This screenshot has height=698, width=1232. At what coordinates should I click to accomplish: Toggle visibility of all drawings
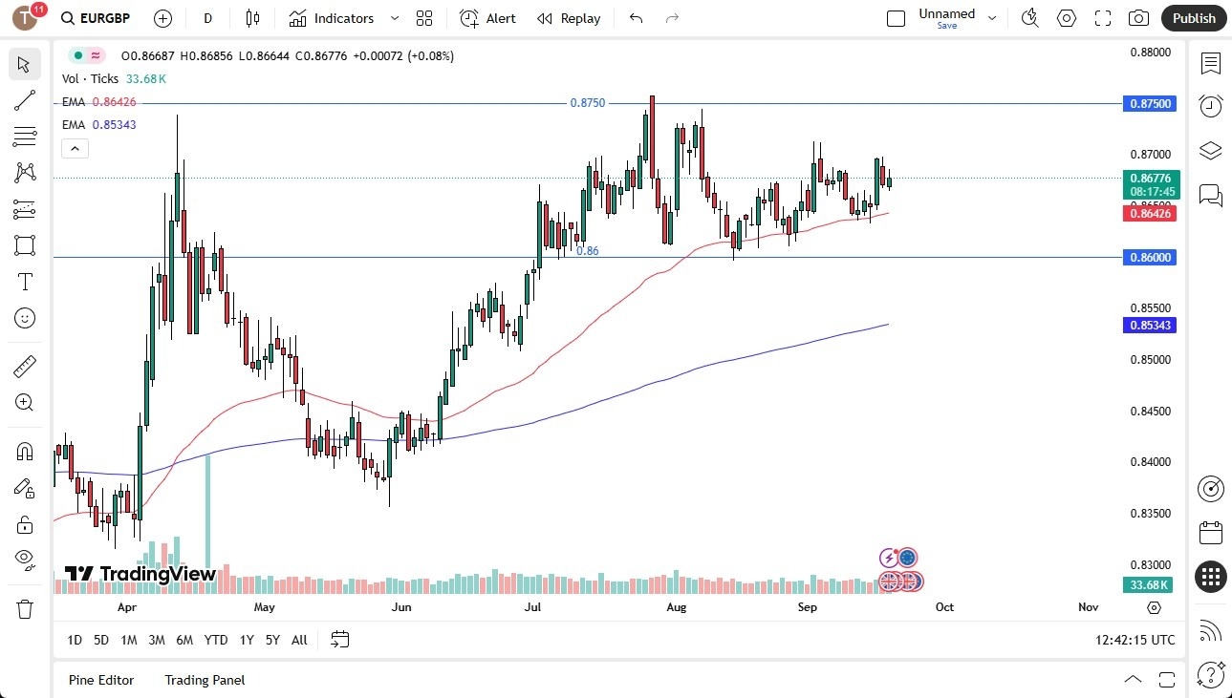click(x=24, y=559)
